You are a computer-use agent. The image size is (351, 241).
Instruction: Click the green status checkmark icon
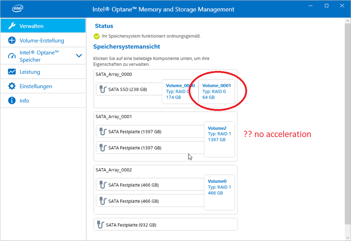coord(97,36)
